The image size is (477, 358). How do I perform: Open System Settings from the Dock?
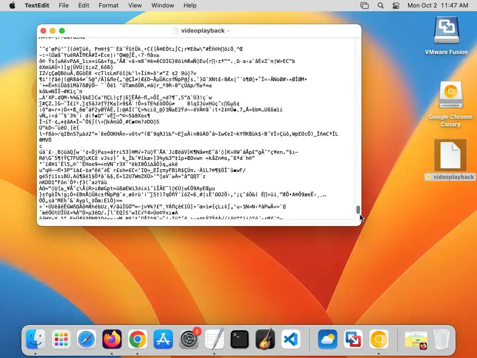tap(189, 339)
